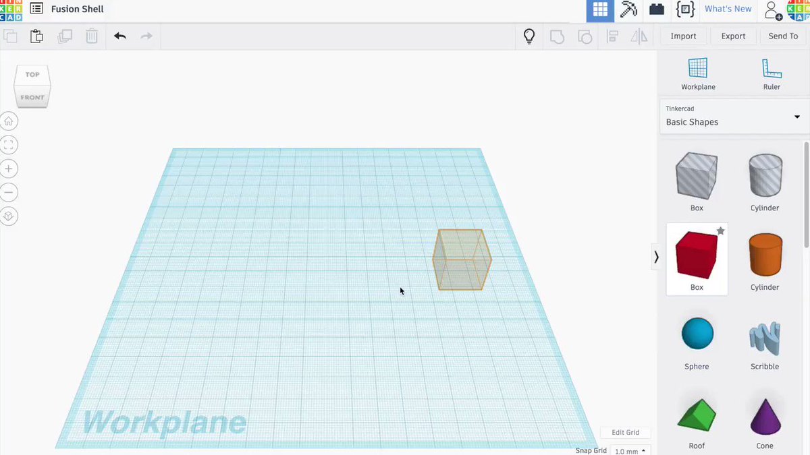The height and width of the screenshot is (455, 810).
Task: Click the Edit Grid button
Action: tap(624, 432)
